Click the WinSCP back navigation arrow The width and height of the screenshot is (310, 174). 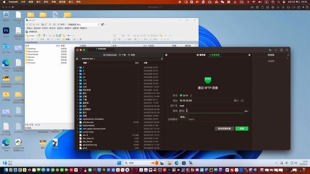tap(69, 36)
